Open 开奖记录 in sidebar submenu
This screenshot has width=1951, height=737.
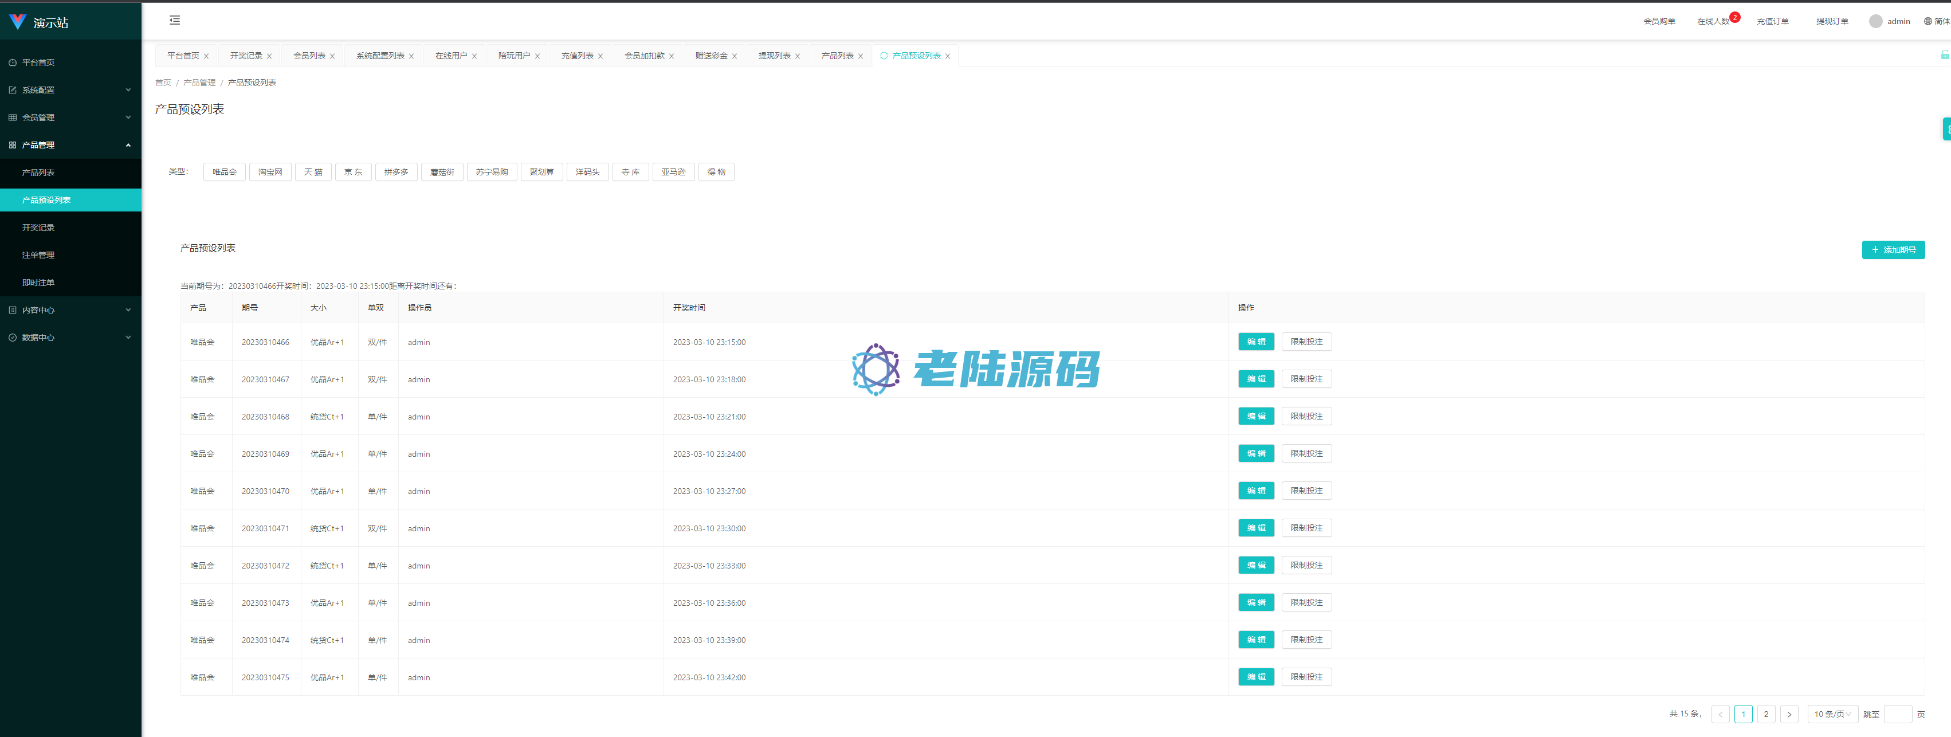(x=38, y=228)
